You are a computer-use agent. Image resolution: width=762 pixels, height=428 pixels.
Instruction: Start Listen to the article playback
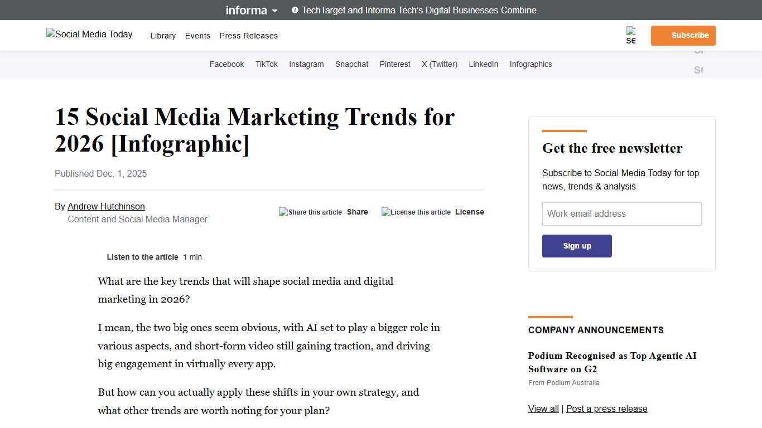click(x=142, y=257)
